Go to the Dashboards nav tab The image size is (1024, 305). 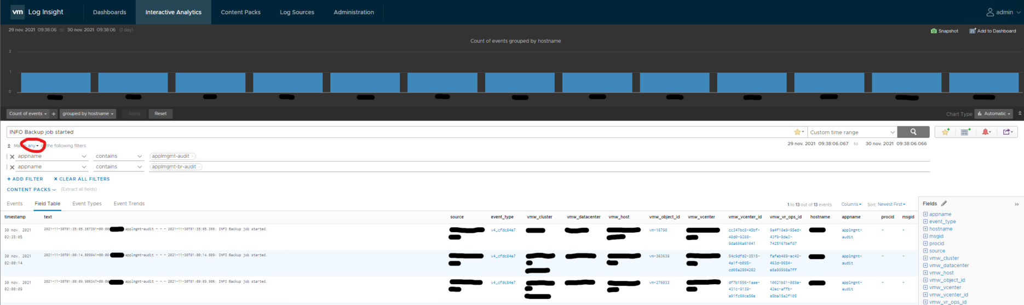[x=110, y=12]
